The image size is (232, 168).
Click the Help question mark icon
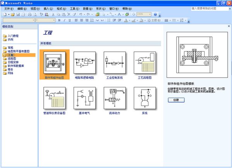155,14
